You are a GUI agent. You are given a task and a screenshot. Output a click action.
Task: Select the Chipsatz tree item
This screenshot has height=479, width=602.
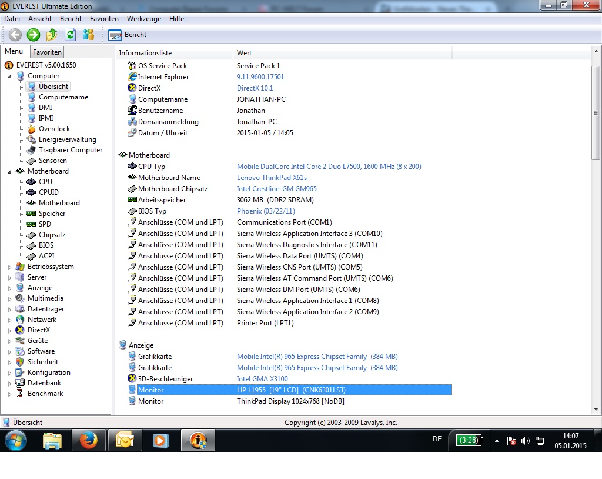[52, 235]
